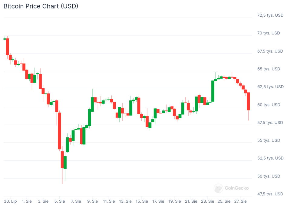The image size is (287, 209).
Task: Click the first red candle at far left
Action: point(8,47)
